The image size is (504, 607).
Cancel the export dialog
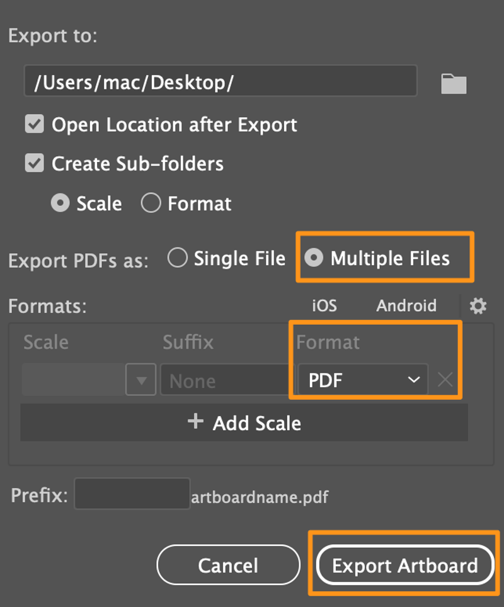tap(228, 565)
